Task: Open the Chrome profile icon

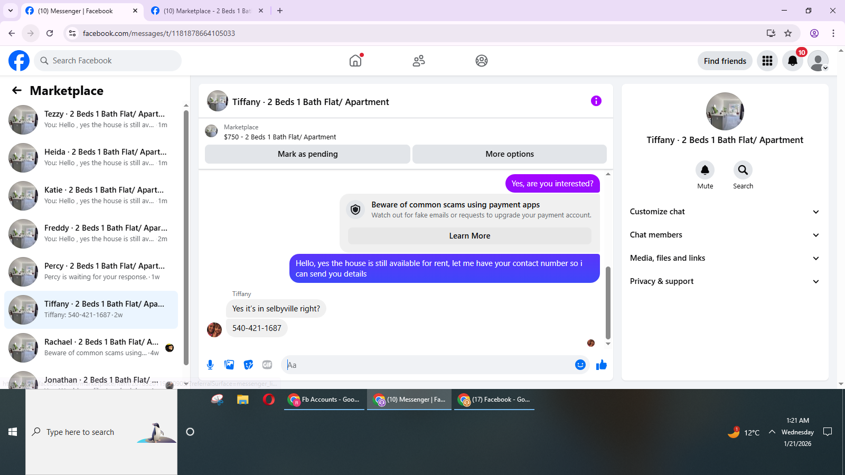Action: click(814, 33)
